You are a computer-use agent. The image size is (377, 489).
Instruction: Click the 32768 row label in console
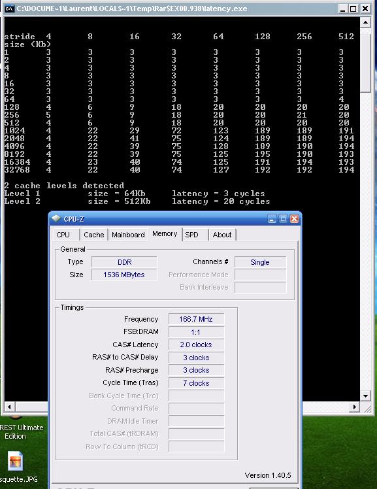17,170
